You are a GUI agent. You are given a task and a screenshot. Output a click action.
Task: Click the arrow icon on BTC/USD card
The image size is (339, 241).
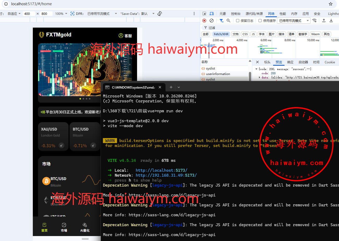(x=93, y=145)
